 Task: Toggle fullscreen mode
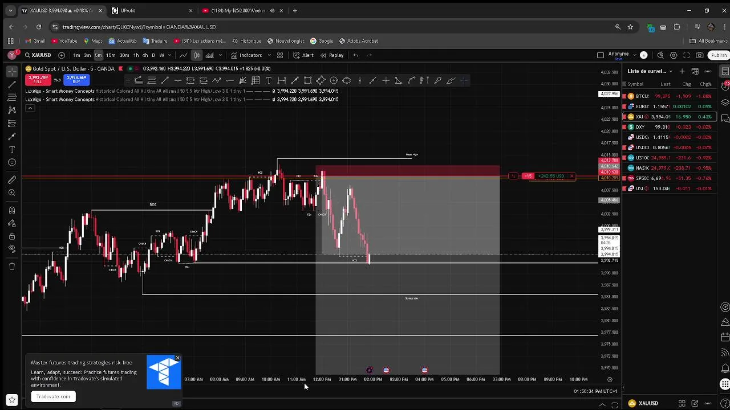click(687, 55)
